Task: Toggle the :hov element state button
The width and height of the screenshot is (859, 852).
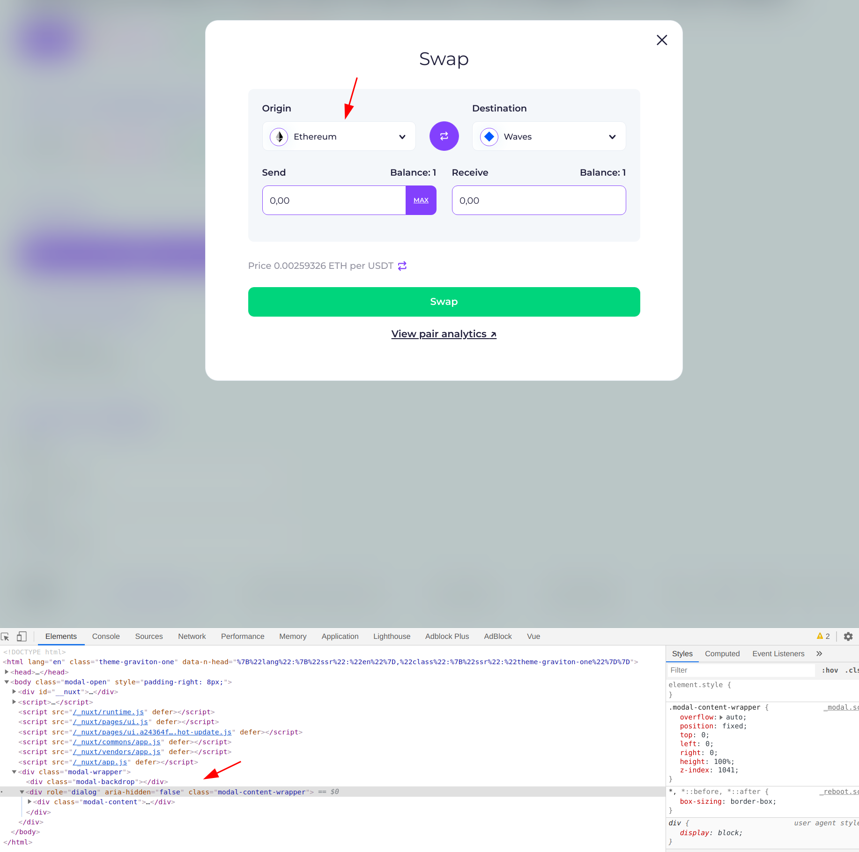Action: pyautogui.click(x=830, y=671)
